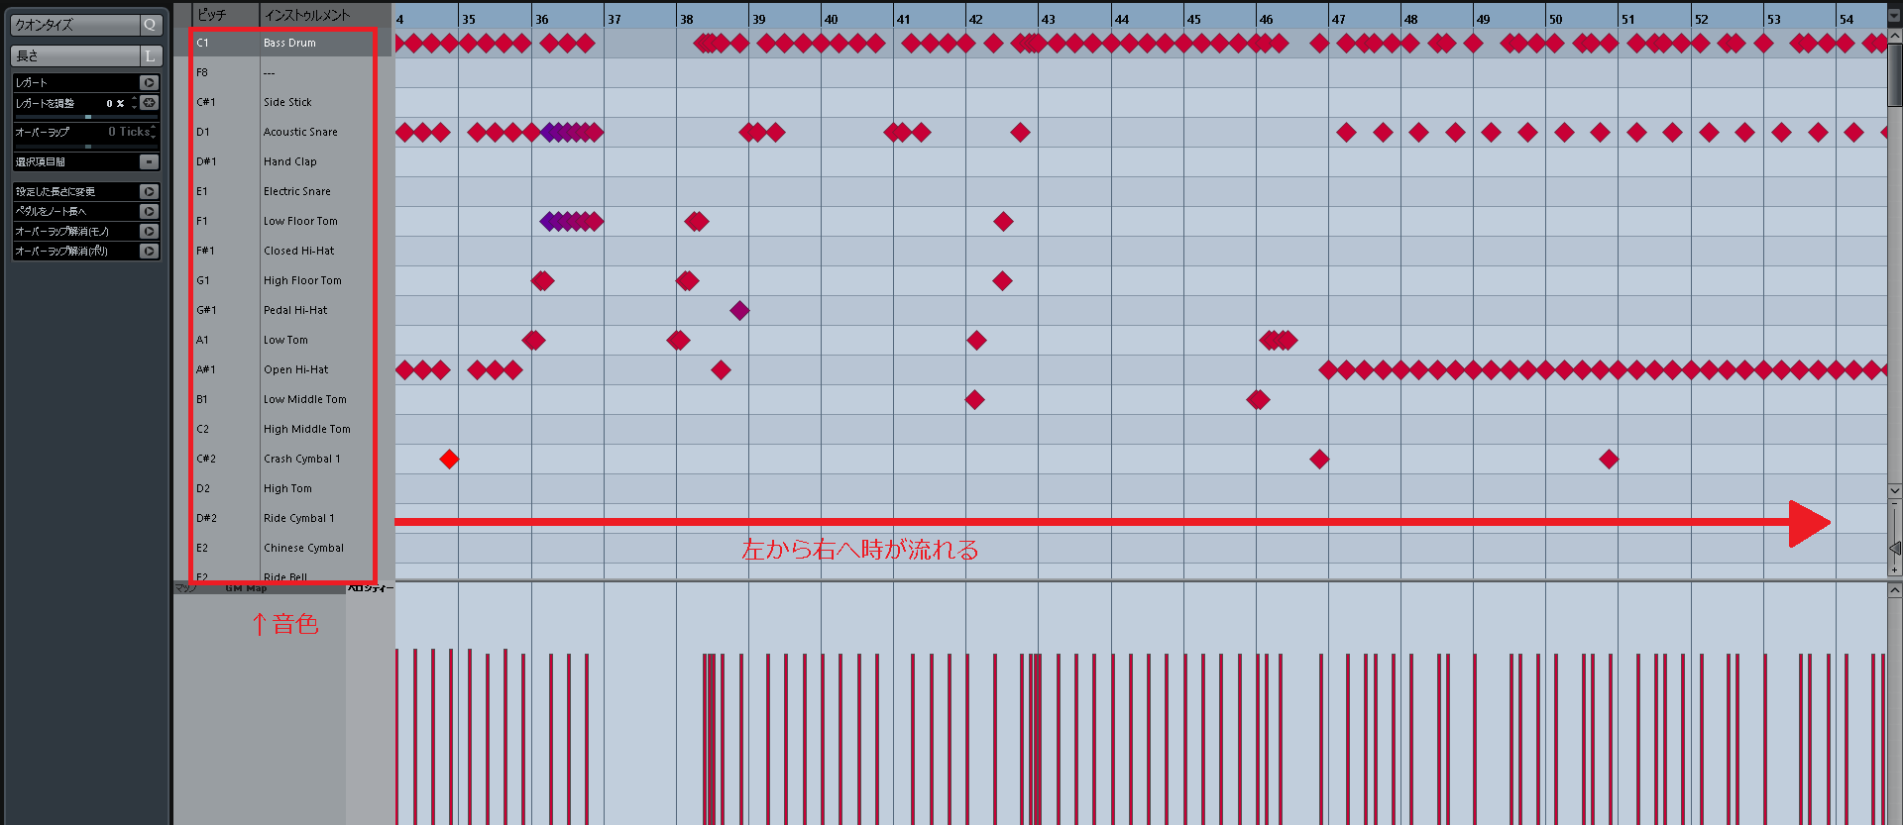Run オーバーラップ解消(ポリ) play button

(x=149, y=252)
